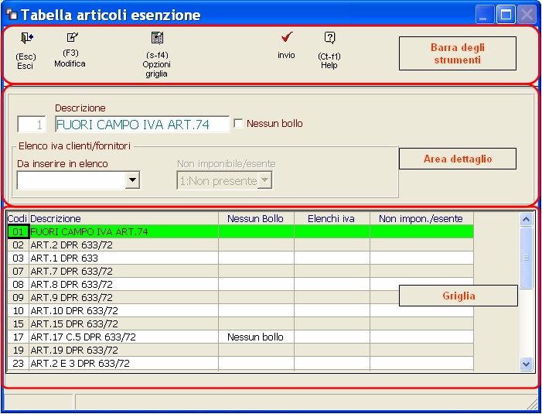Select row ART.19 DPR 633/72

pyautogui.click(x=240, y=350)
